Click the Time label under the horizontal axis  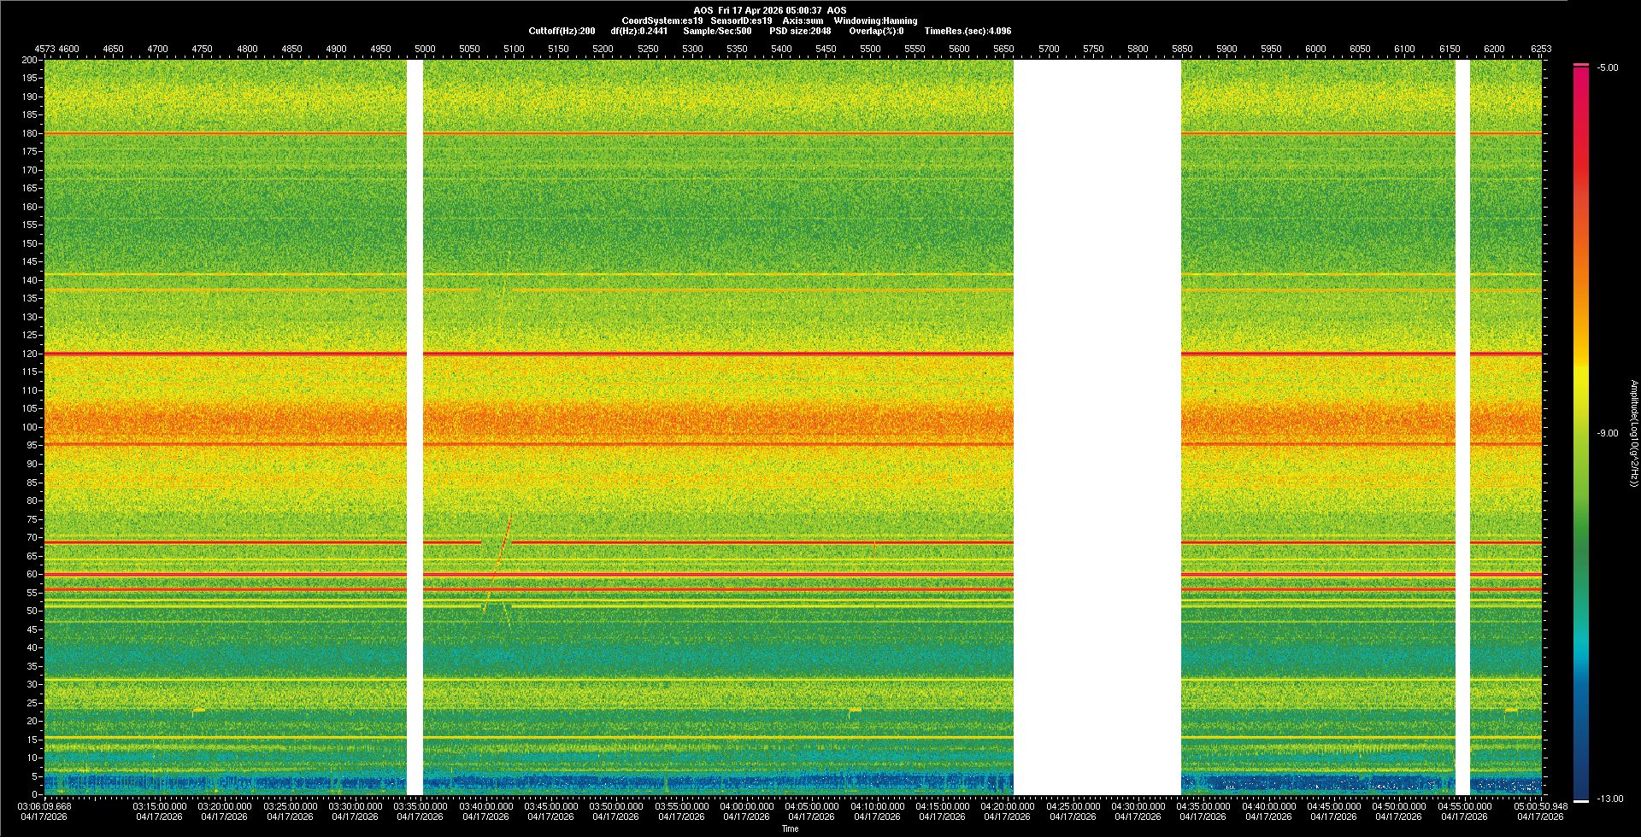click(790, 829)
